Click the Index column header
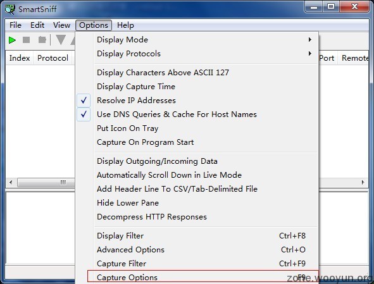 tap(20, 58)
